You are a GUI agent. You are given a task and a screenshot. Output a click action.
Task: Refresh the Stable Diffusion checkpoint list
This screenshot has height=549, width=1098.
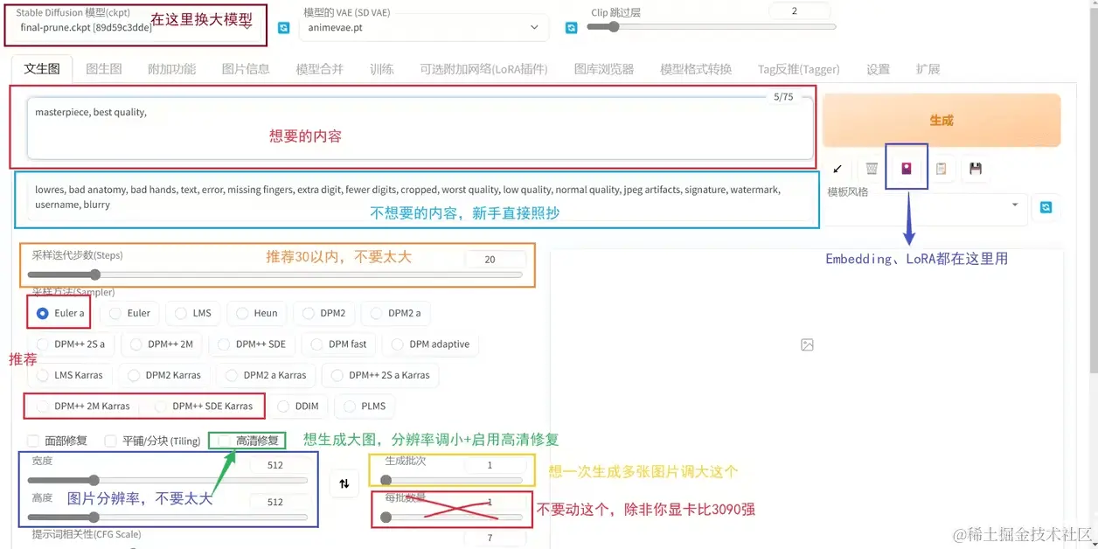coord(283,28)
